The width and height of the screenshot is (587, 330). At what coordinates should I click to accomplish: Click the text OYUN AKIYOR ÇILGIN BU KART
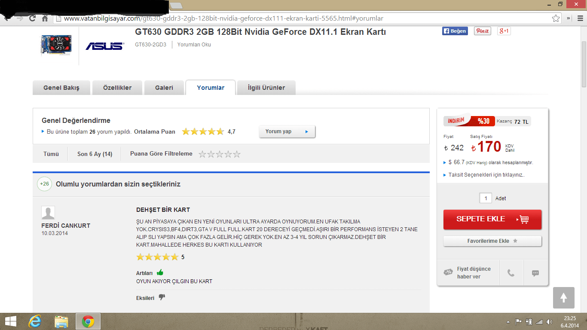coord(174,281)
